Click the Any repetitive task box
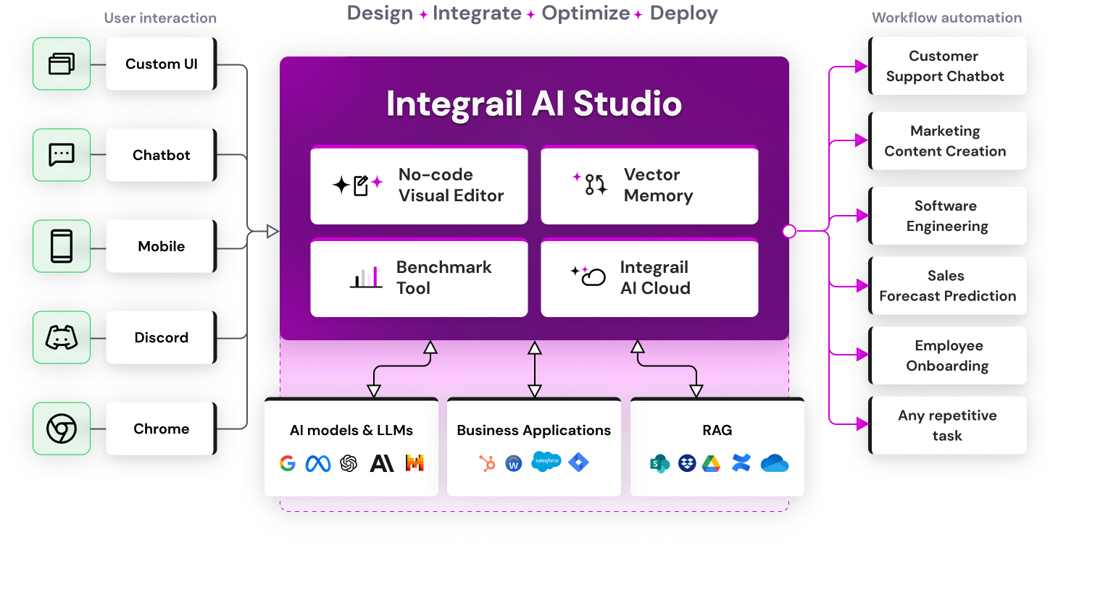This screenshot has width=1116, height=611. point(948,426)
